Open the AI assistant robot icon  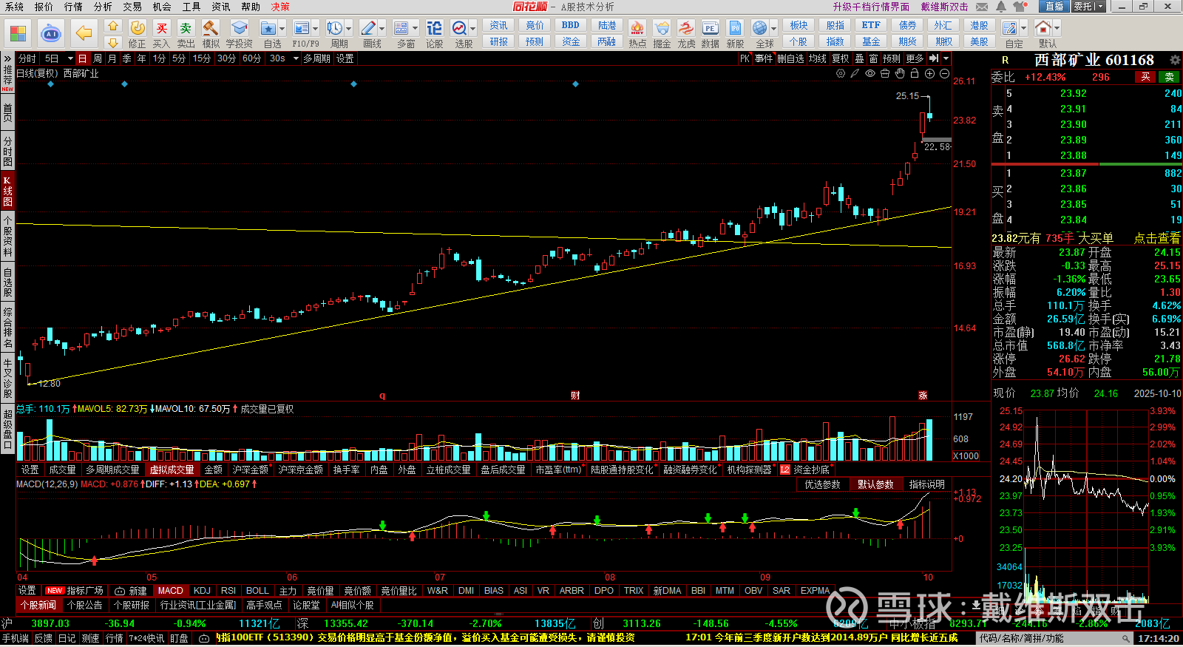pyautogui.click(x=51, y=33)
